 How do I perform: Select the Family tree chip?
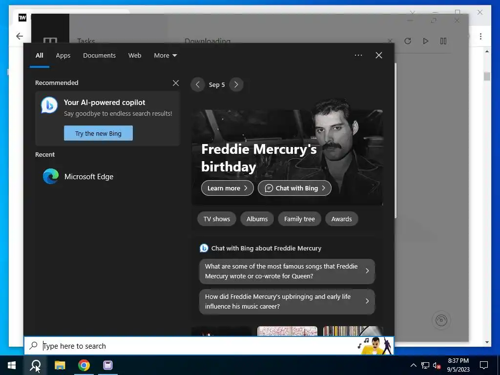pos(299,219)
